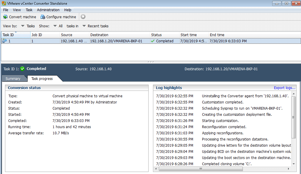Click log entry Updating drive letters
301x174 pixels.
click(246, 145)
